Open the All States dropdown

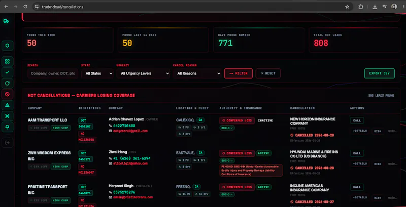(97, 73)
